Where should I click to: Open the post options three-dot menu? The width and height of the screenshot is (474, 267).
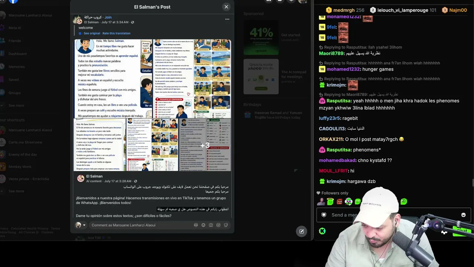227,19
